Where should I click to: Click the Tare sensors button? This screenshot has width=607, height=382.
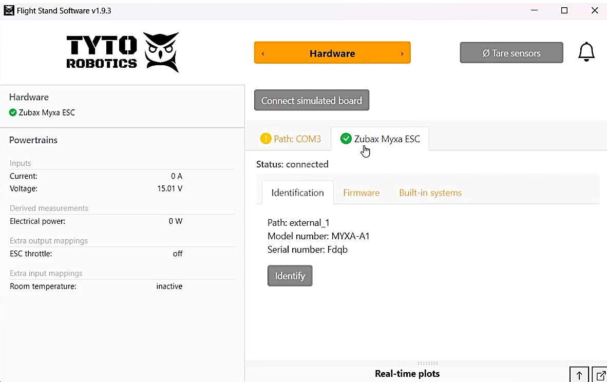(x=511, y=52)
